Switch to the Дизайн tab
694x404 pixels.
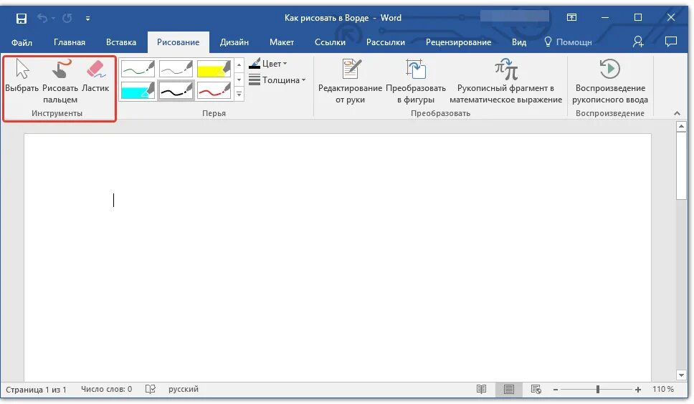pos(234,42)
